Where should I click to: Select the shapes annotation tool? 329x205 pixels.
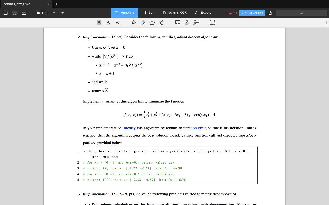tap(161, 22)
